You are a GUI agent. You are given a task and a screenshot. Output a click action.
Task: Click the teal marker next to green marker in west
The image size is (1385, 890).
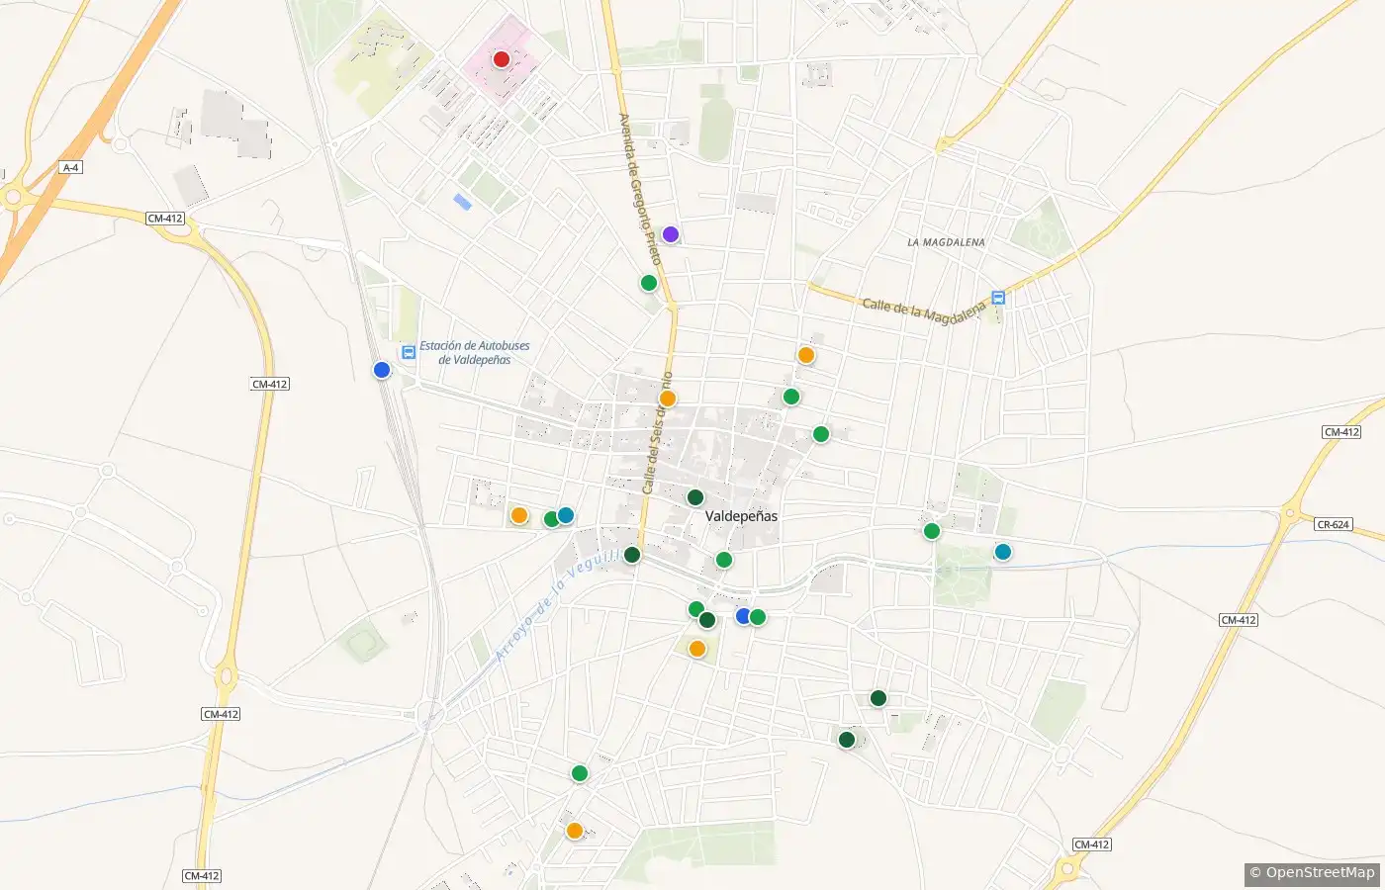coord(566,515)
